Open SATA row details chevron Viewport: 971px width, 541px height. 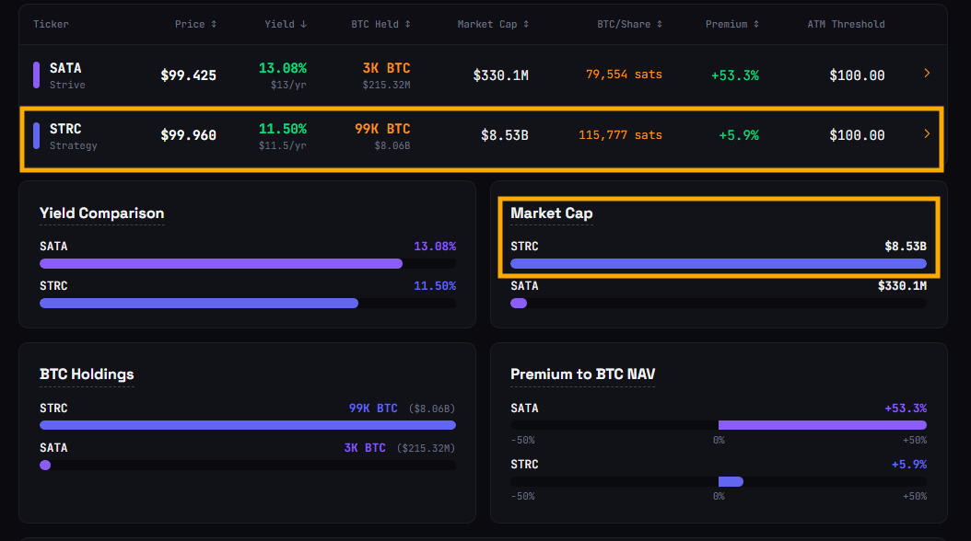coord(927,73)
